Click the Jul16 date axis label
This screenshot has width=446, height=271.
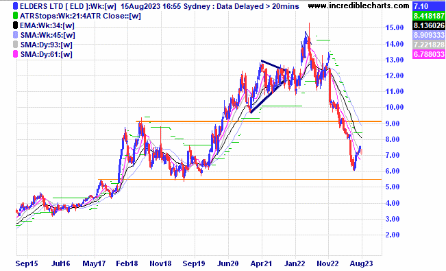[61, 263]
